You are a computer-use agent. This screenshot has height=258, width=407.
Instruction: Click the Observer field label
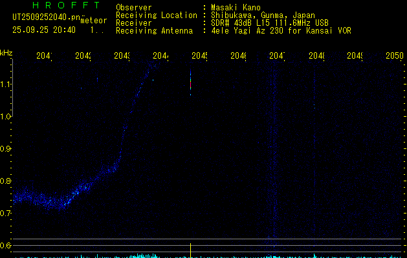pyautogui.click(x=133, y=8)
